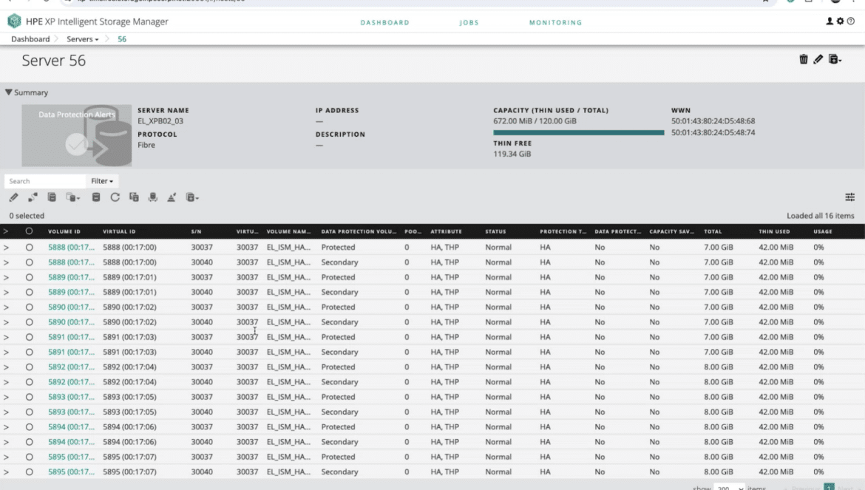Image resolution: width=865 pixels, height=490 pixels.
Task: Click the single database cylinder toolbar icon
Action: click(x=96, y=197)
